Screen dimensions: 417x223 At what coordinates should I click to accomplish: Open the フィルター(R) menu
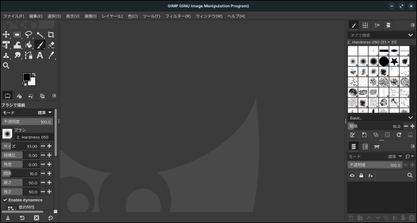click(x=178, y=16)
